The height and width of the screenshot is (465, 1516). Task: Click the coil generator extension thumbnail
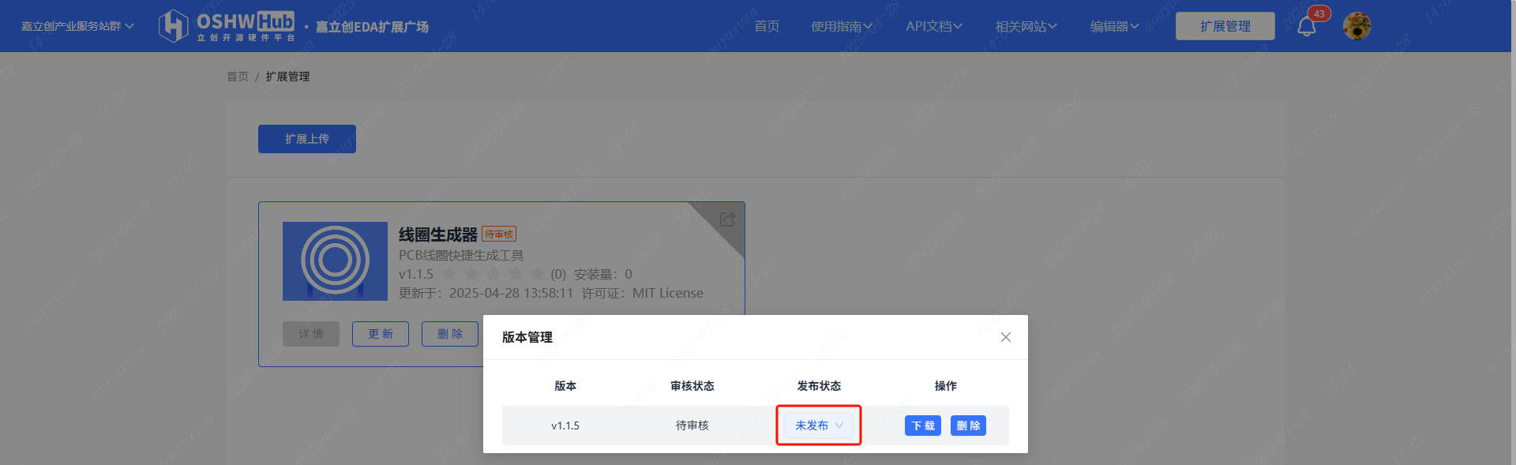[x=335, y=261]
